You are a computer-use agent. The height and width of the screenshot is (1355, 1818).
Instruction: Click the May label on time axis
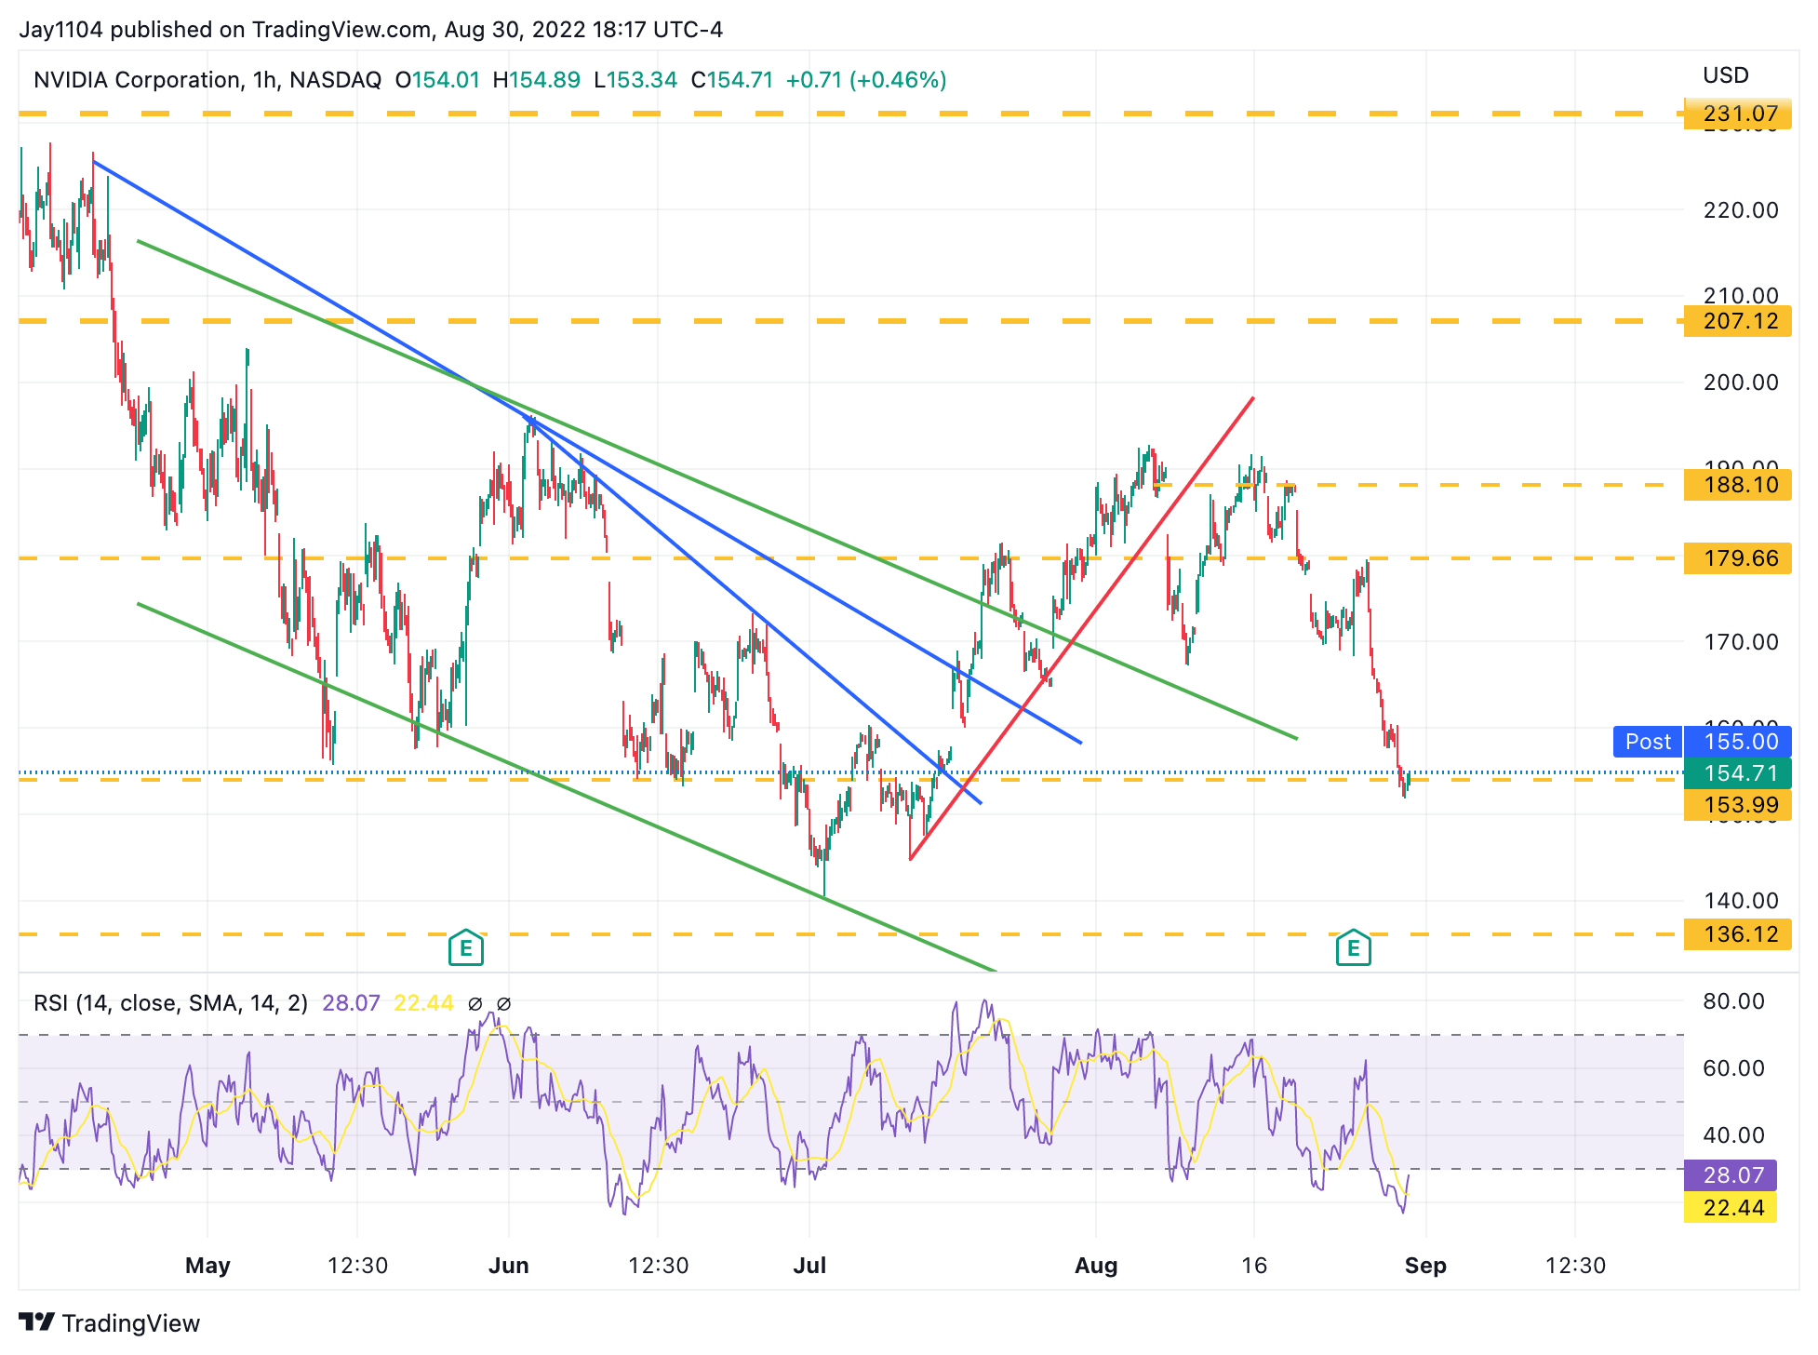coord(207,1266)
